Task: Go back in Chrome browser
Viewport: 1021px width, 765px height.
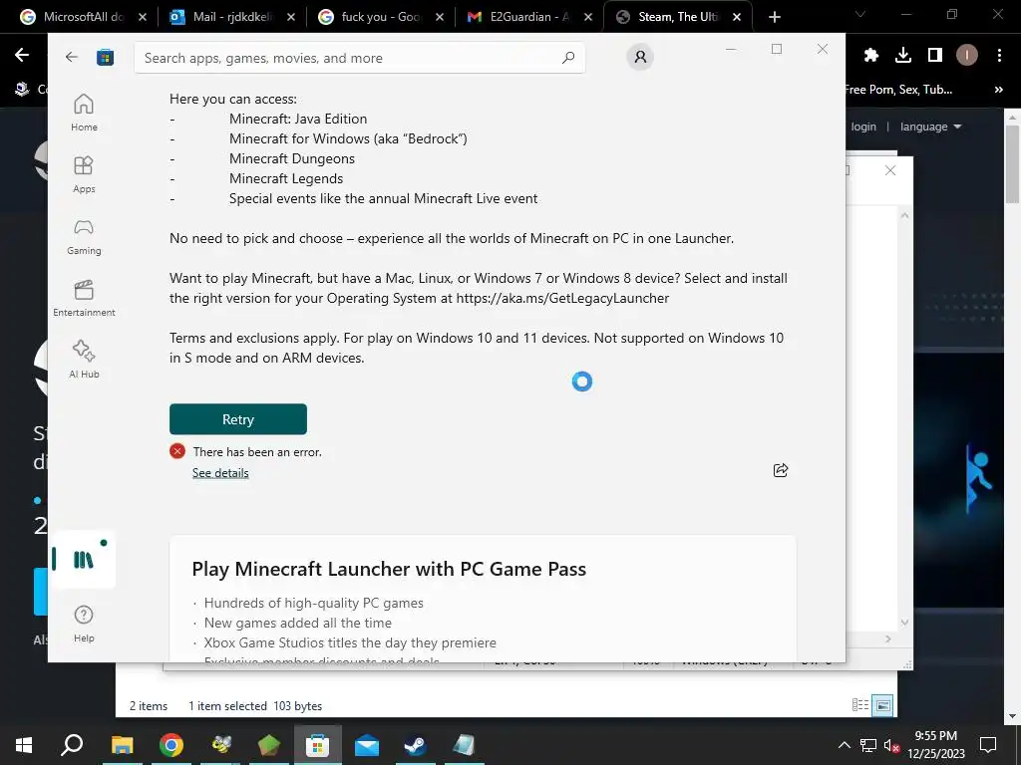Action: coord(22,56)
